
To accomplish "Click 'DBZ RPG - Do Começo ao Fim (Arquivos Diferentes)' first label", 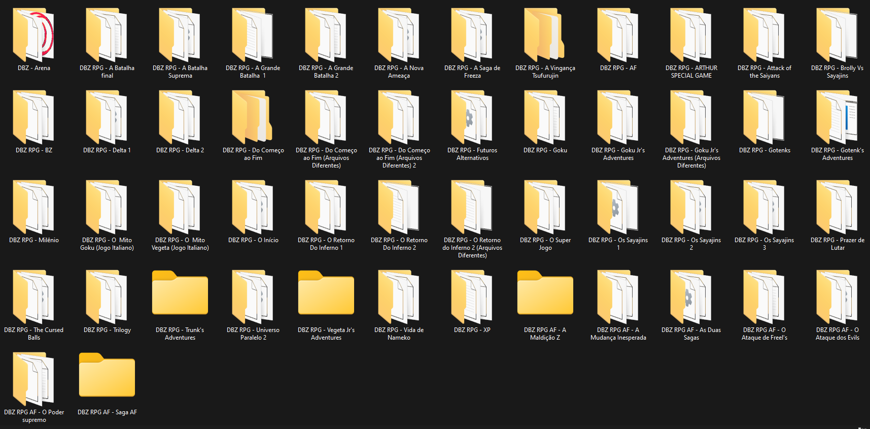I will coord(326,158).
